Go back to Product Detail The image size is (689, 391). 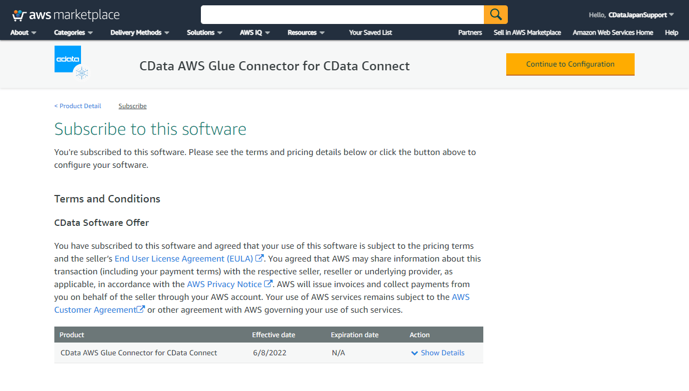pos(78,106)
